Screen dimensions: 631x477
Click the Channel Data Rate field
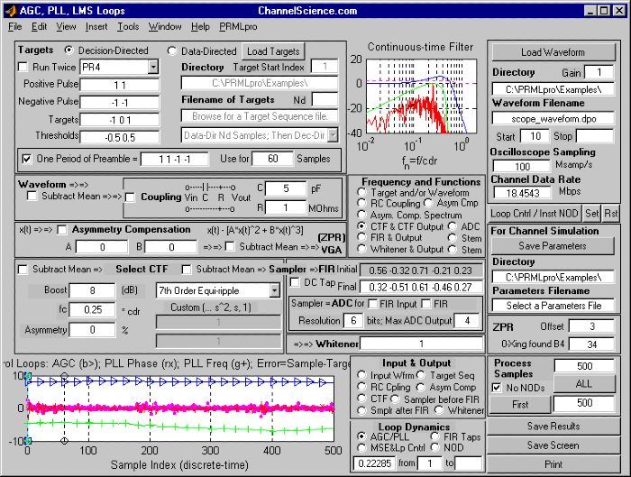(x=522, y=193)
